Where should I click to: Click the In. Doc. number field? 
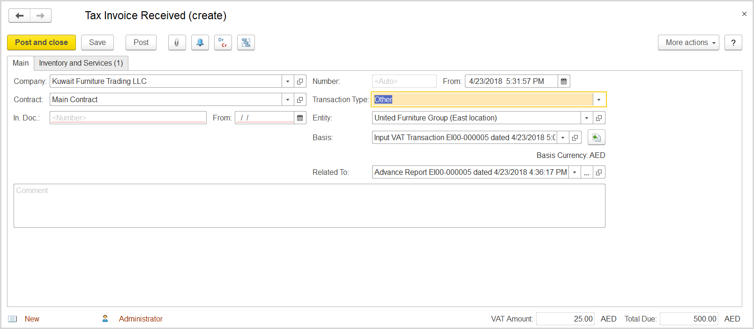(128, 118)
